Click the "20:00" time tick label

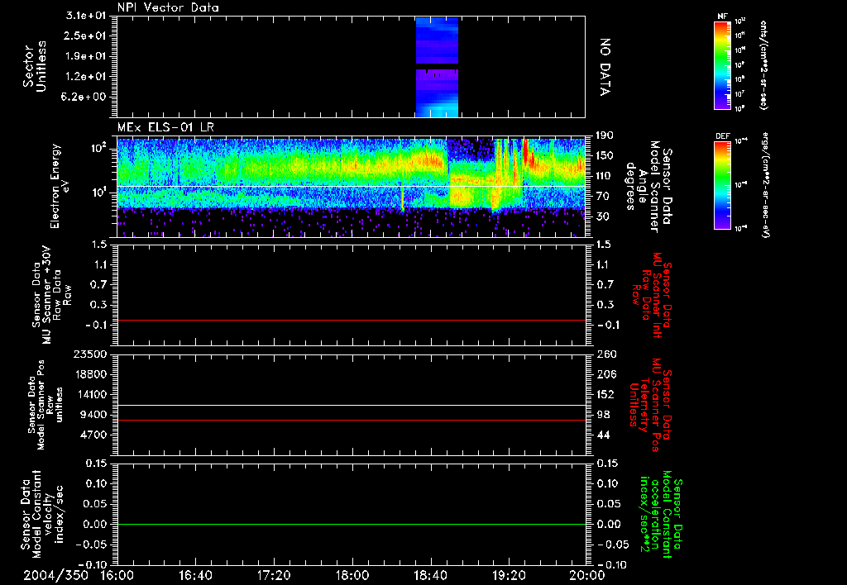(589, 576)
